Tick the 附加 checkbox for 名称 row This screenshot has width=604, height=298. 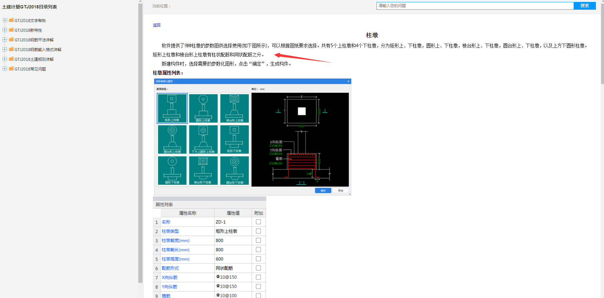point(258,222)
